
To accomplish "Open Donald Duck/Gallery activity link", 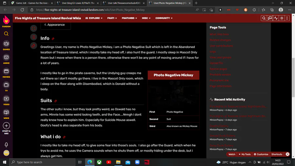I will point(223,136).
